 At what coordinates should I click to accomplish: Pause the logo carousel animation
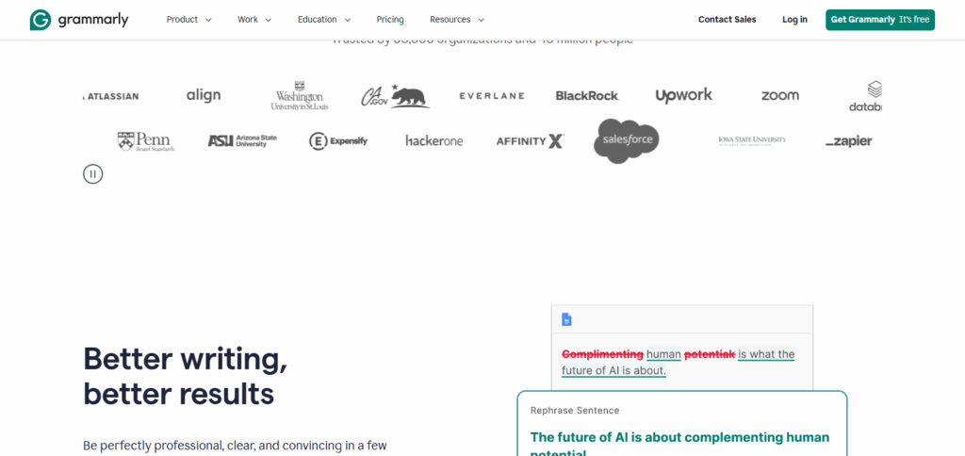[x=93, y=174]
